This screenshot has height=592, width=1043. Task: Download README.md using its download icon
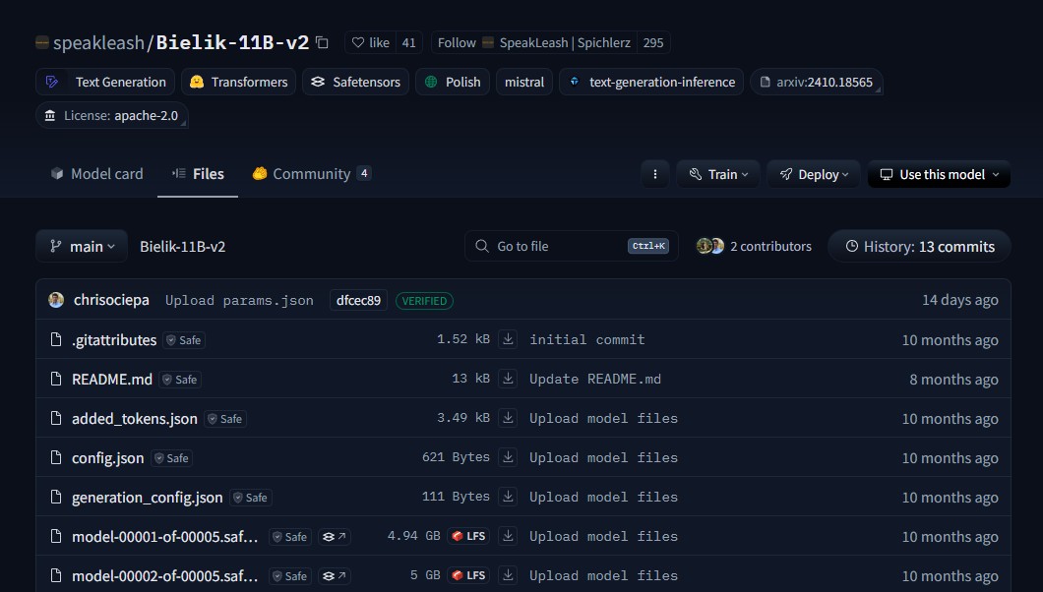pyautogui.click(x=508, y=379)
